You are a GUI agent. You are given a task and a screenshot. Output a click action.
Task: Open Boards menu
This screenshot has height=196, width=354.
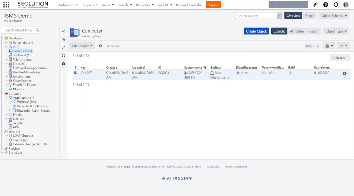pos(125,5)
